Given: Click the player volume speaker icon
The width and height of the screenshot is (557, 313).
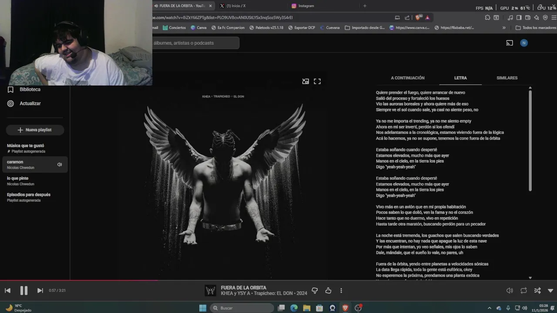Looking at the screenshot, I should (x=510, y=290).
